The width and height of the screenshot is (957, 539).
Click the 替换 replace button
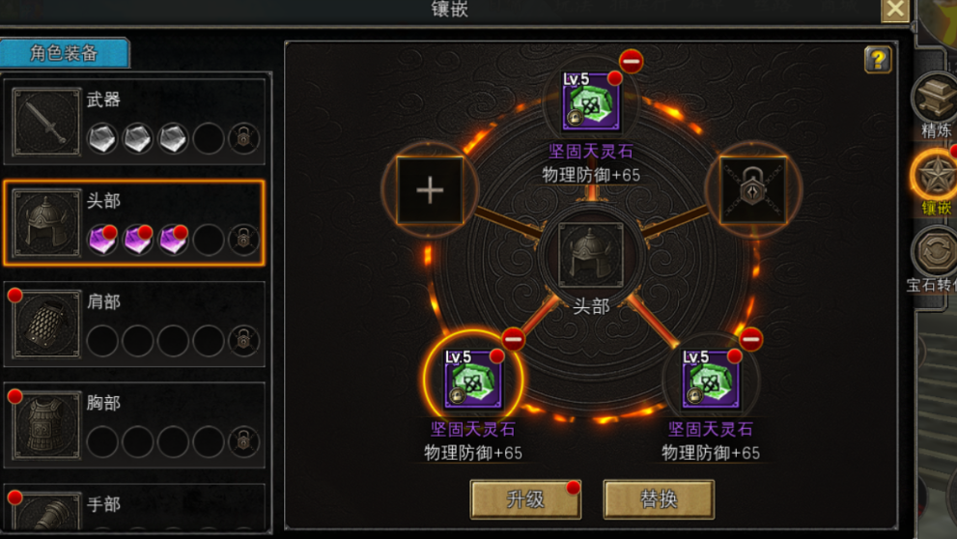point(659,499)
